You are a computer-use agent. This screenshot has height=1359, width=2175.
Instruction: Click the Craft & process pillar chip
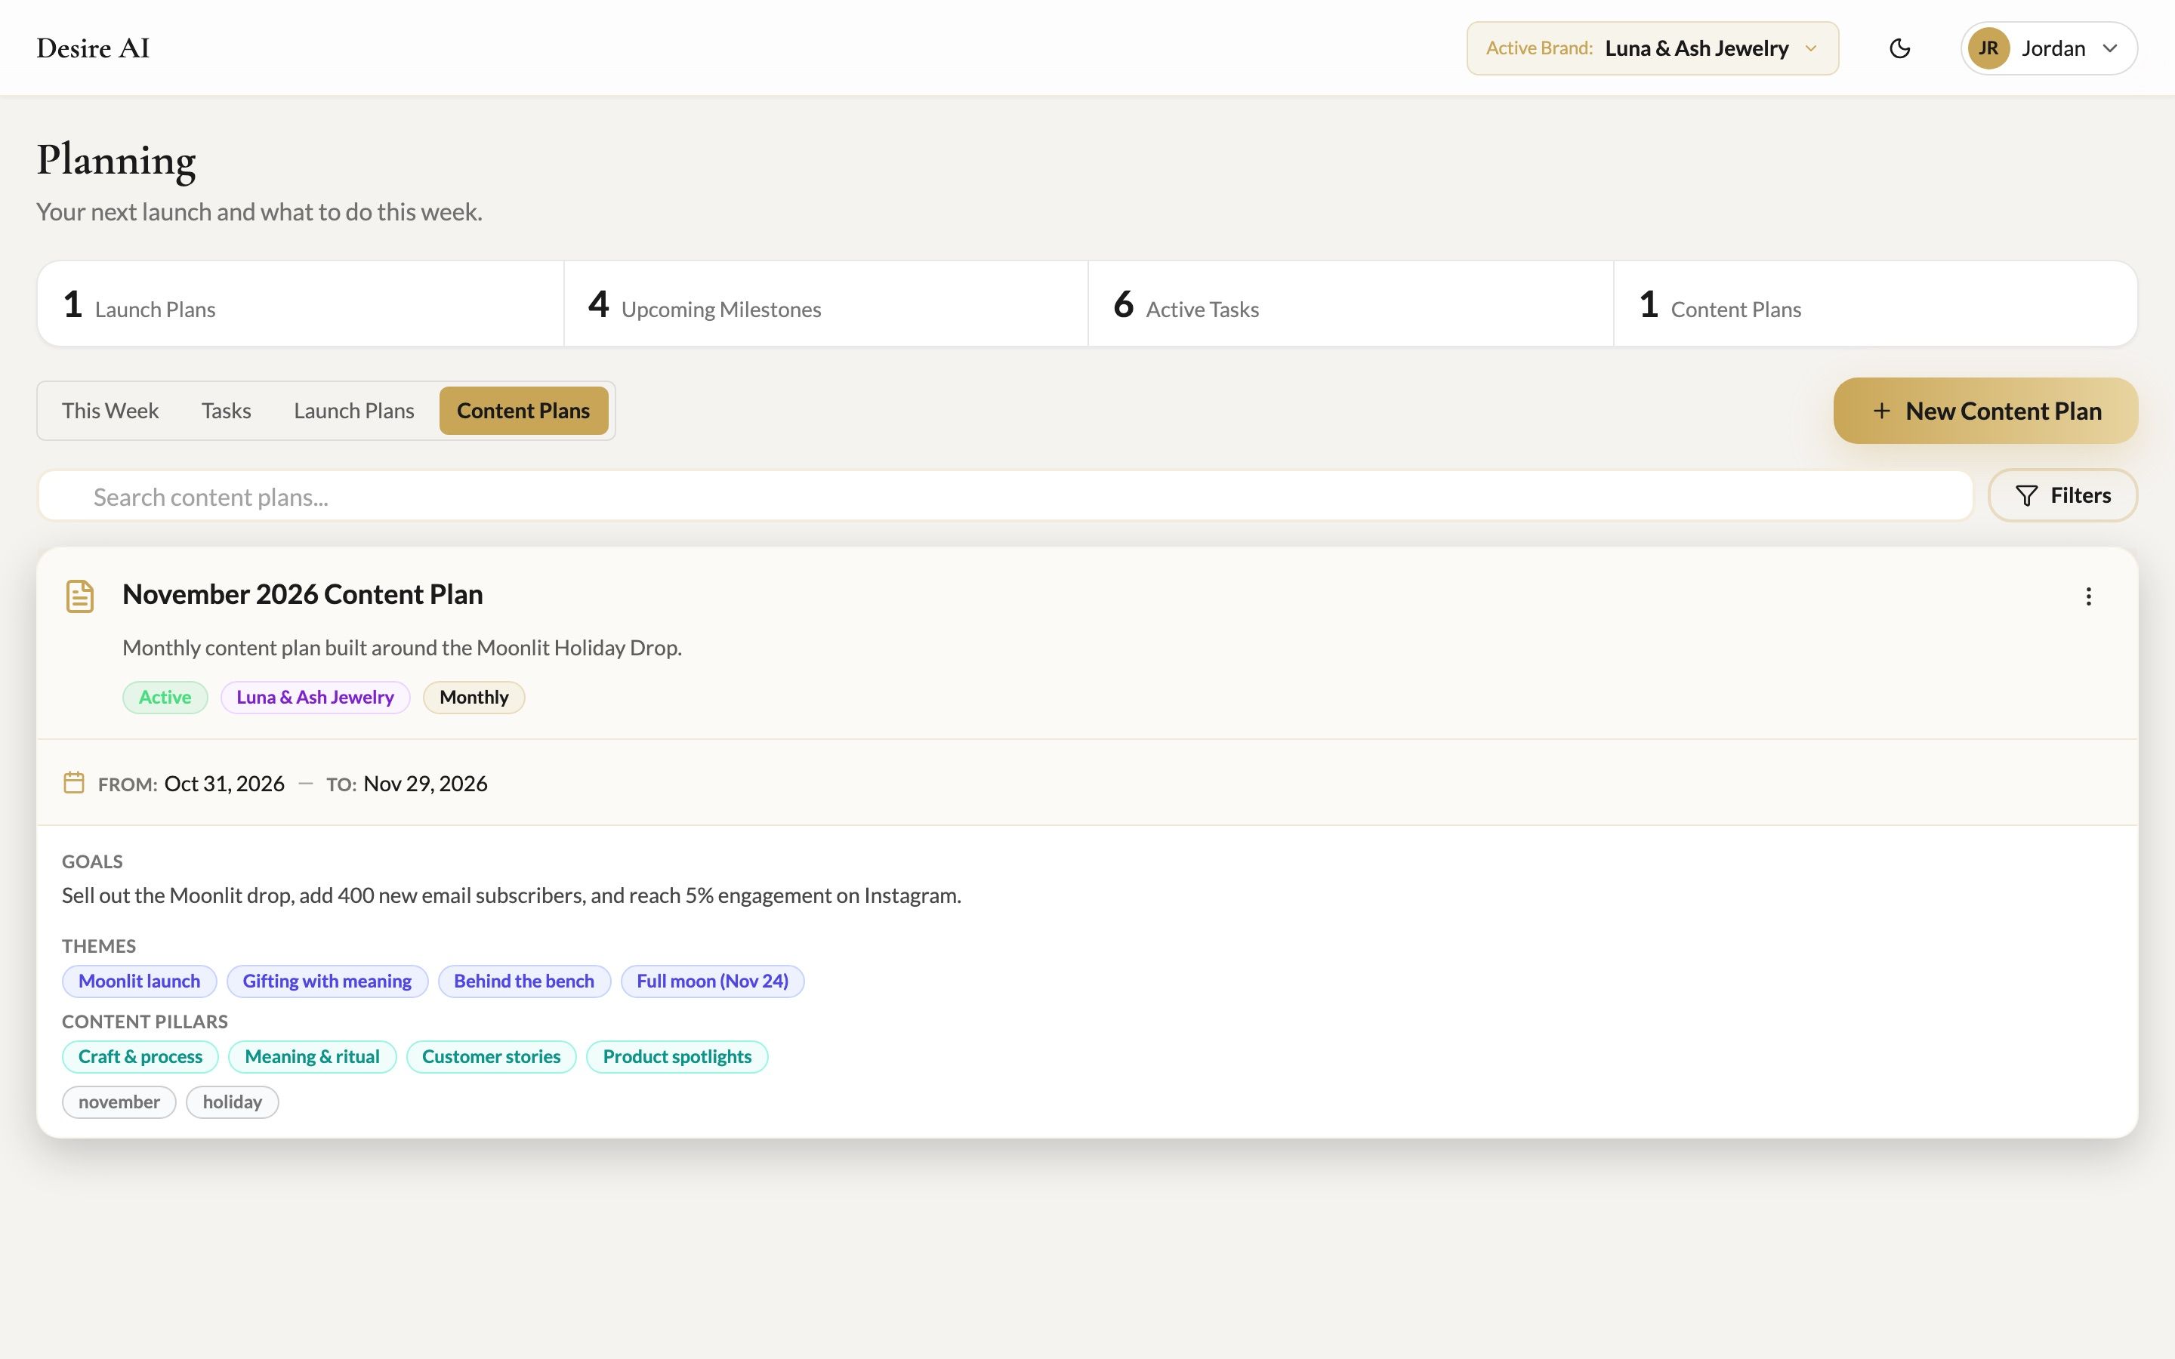click(x=140, y=1057)
